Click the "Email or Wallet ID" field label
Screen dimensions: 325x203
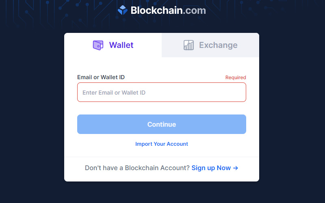(x=101, y=77)
